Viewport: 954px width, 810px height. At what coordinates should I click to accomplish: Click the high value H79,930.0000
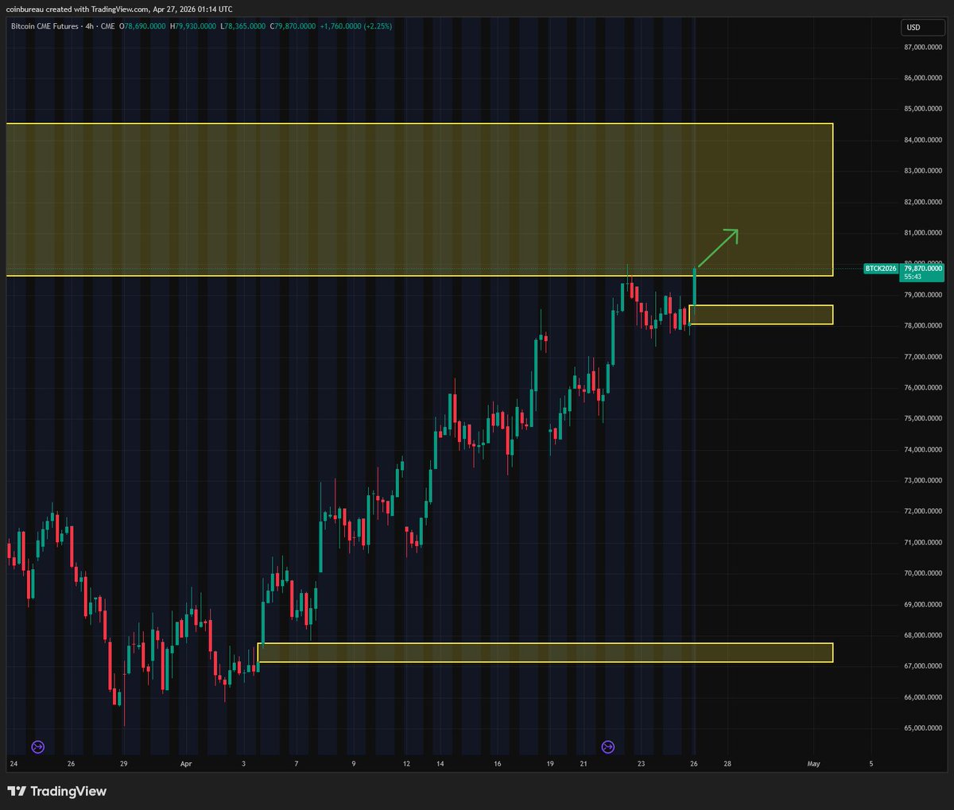[x=194, y=26]
